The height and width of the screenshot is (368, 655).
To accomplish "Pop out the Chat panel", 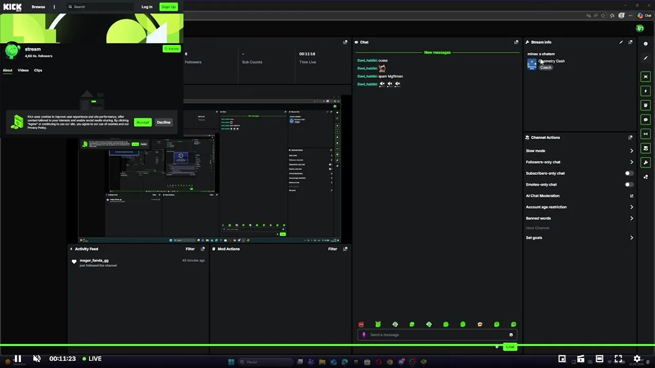I will coord(516,42).
